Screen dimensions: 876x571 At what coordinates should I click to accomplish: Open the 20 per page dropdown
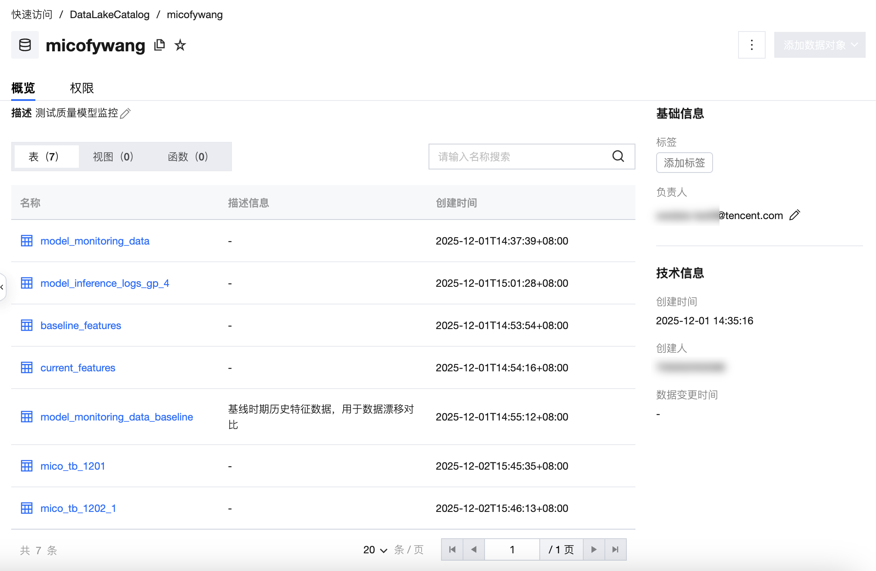coord(375,550)
